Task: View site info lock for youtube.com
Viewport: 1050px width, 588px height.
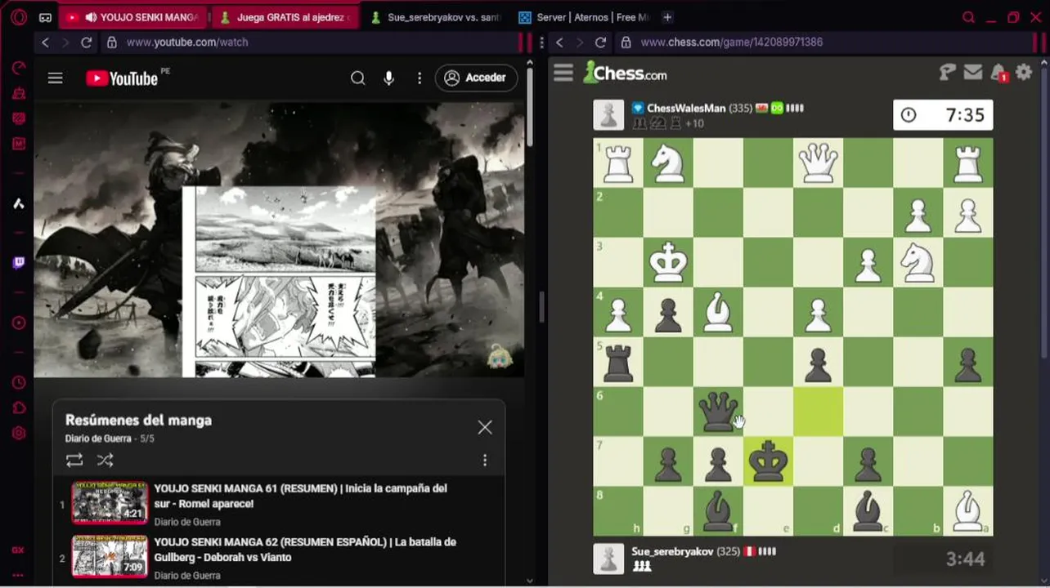Action: click(112, 42)
